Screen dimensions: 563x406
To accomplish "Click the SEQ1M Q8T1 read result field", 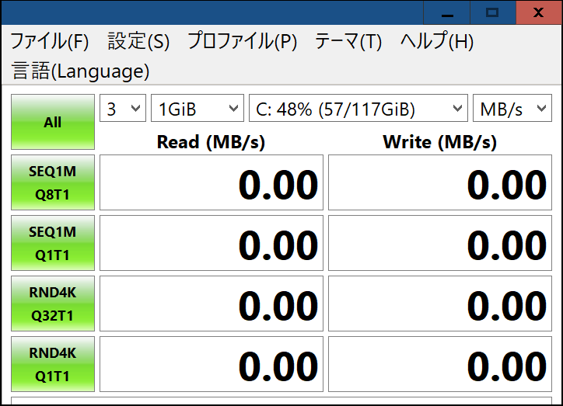I will [x=212, y=182].
